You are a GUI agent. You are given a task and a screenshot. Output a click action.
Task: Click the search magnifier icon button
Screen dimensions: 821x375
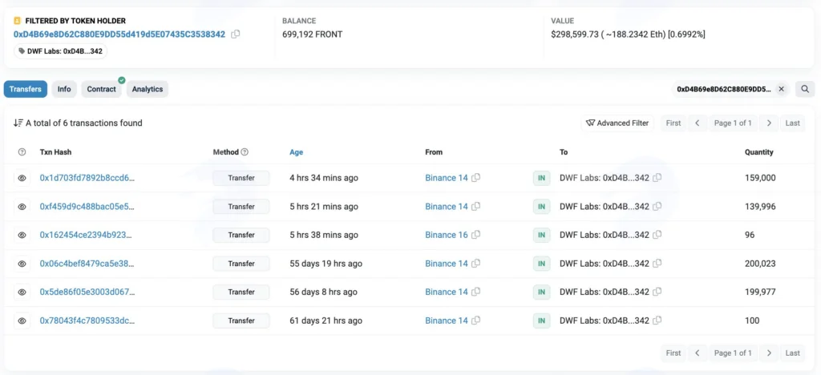pyautogui.click(x=805, y=90)
